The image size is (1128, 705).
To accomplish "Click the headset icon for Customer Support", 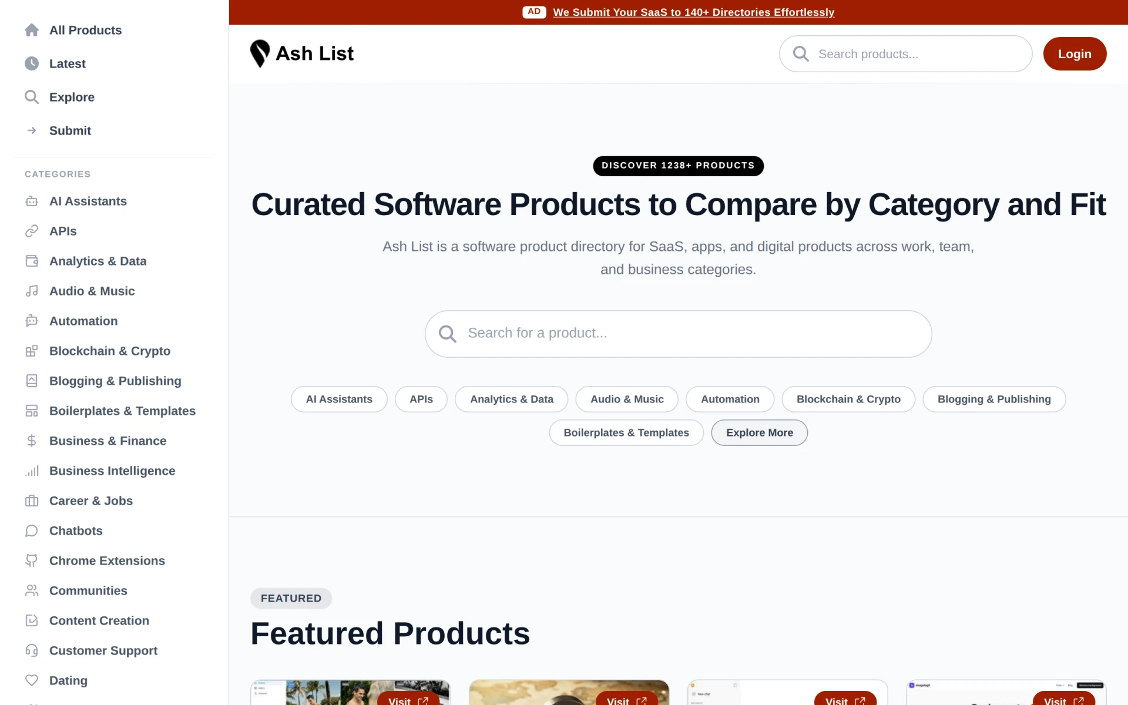I will coord(32,650).
